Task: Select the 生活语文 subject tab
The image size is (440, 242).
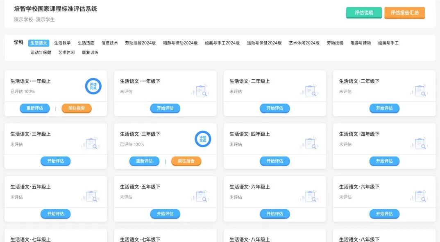Action: 39,43
